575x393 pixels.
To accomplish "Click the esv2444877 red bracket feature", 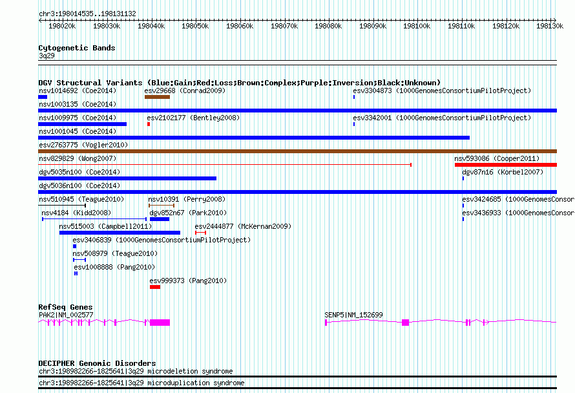I will [200, 233].
